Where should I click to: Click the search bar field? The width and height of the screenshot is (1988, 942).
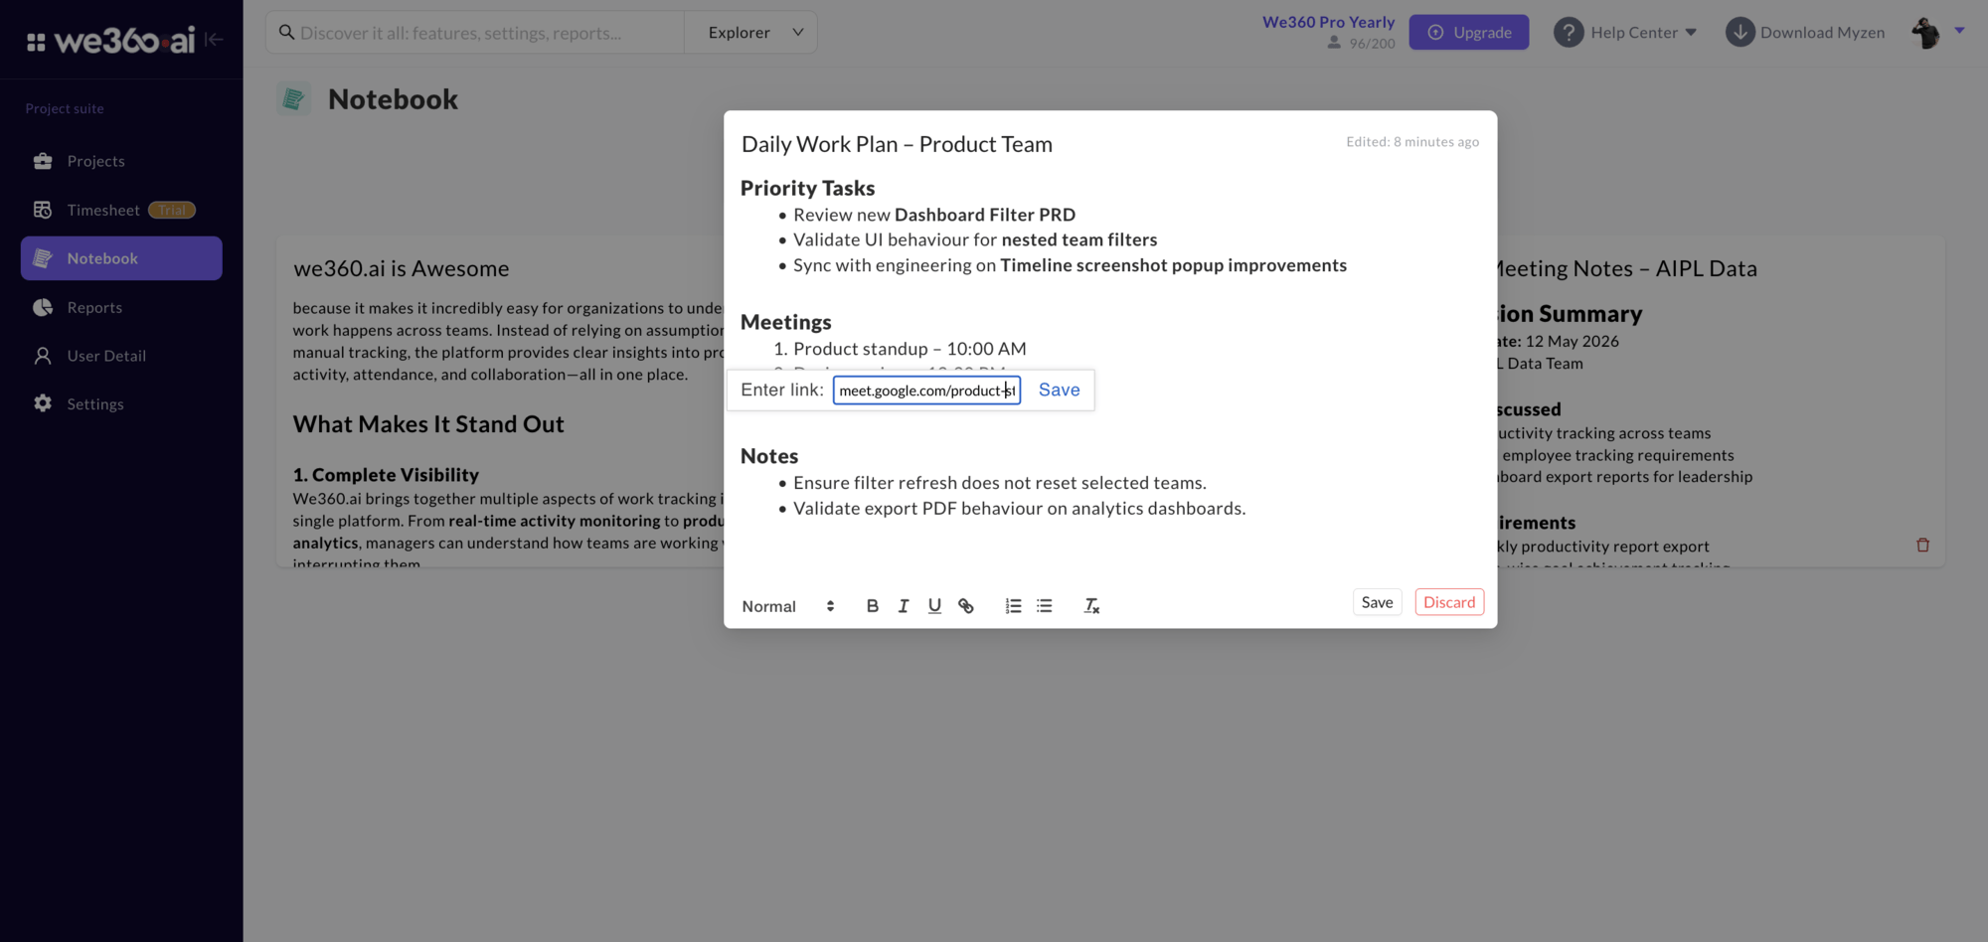[475, 33]
